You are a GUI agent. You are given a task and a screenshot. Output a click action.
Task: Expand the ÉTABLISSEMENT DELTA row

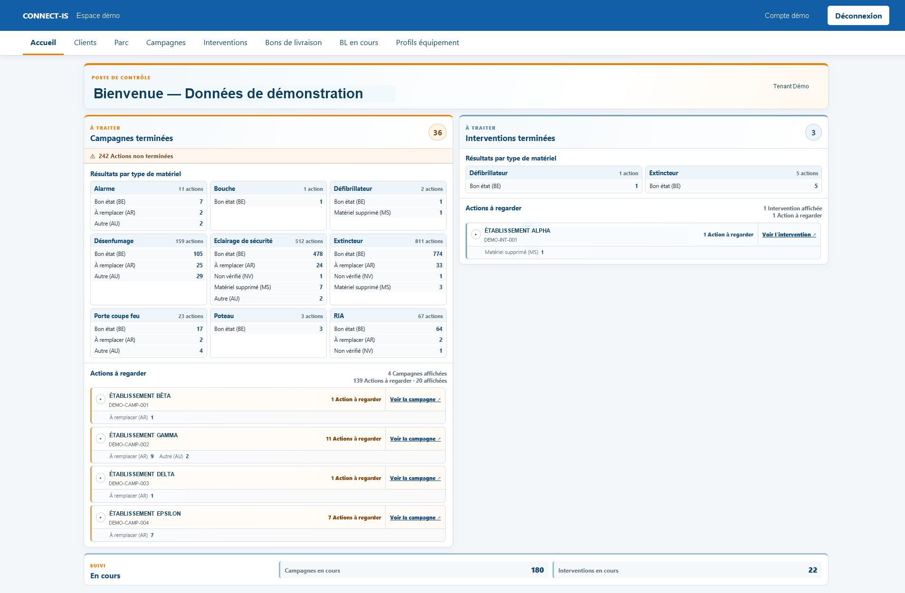coord(101,478)
